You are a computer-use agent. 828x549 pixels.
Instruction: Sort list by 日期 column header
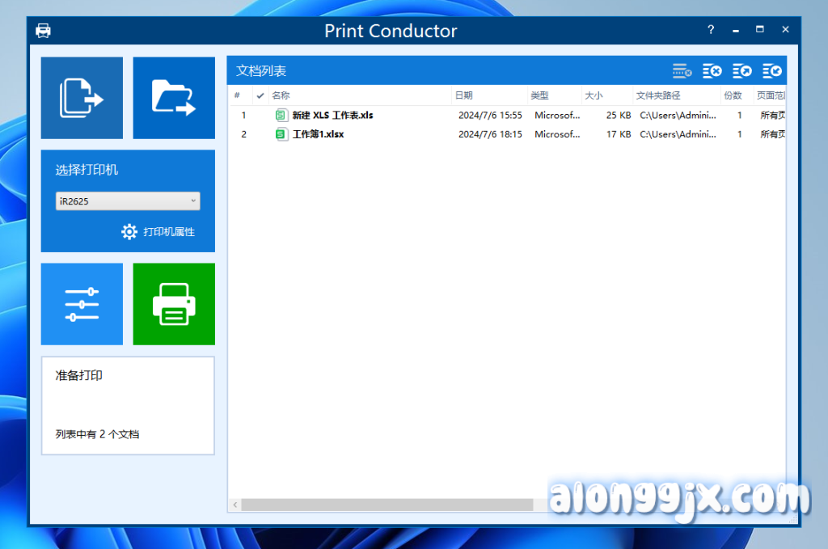488,95
